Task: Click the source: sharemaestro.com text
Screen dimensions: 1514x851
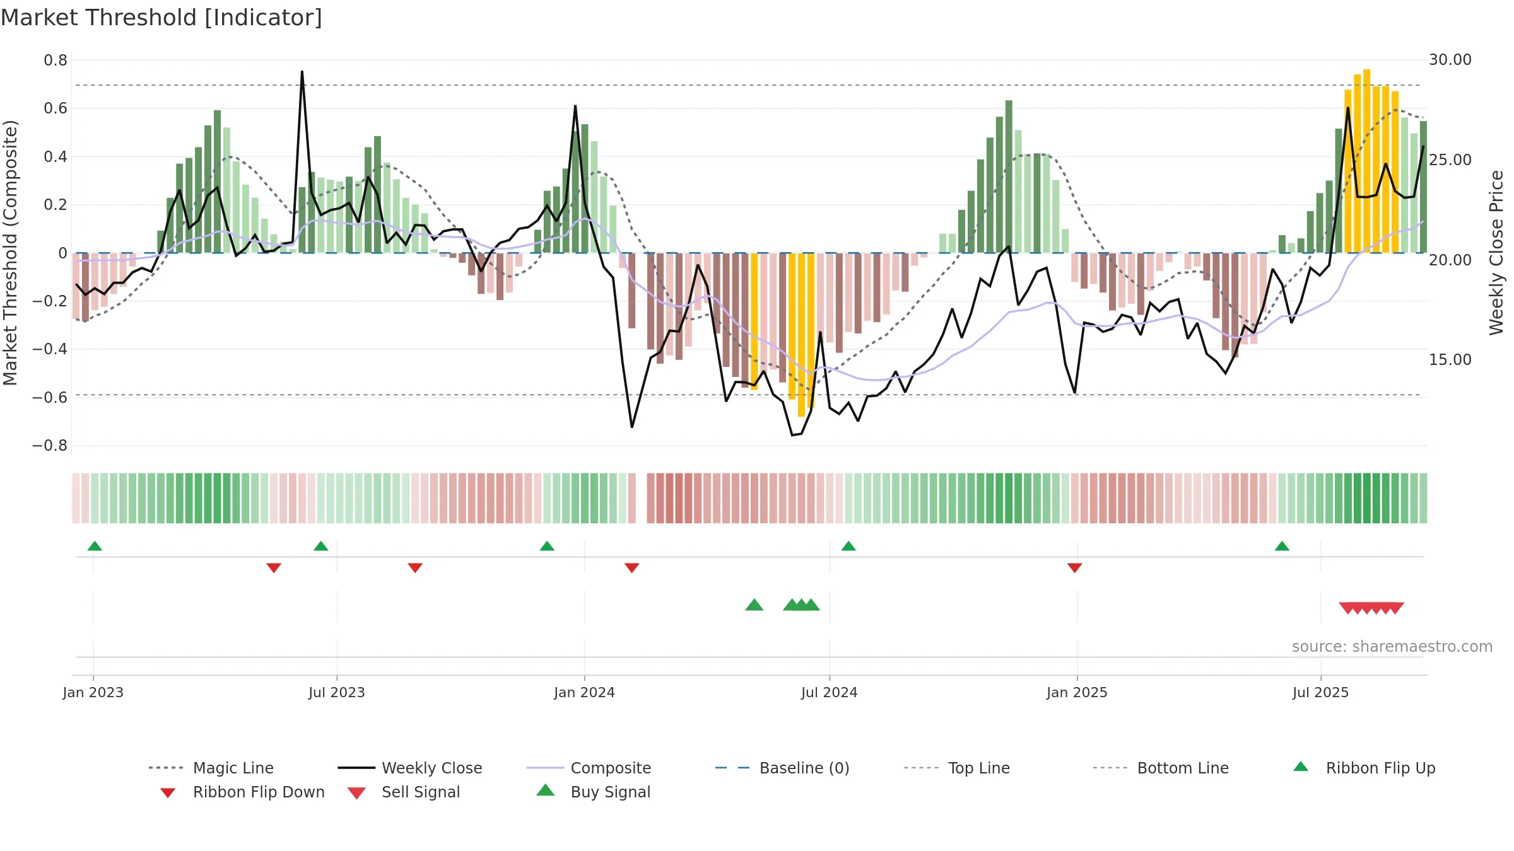Action: coord(1392,647)
